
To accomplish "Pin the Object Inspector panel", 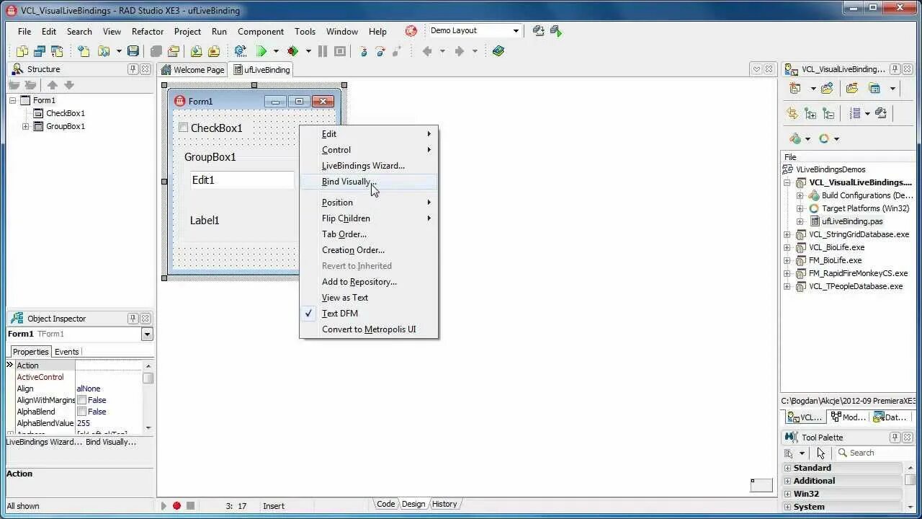I will 133,318.
